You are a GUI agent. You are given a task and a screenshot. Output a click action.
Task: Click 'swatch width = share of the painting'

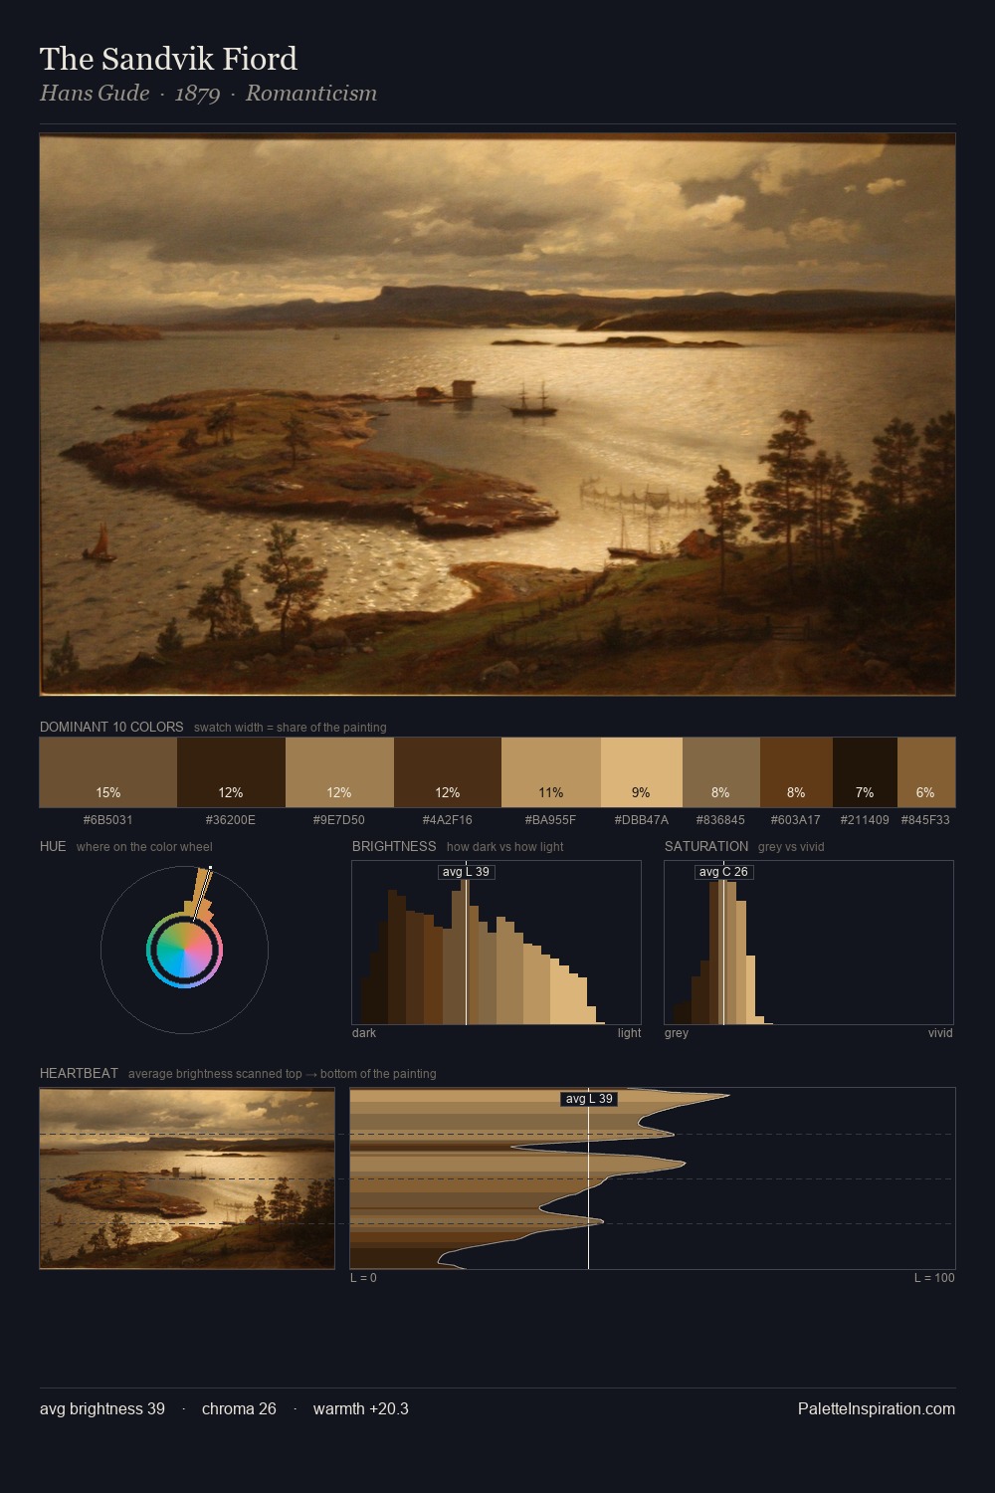(x=291, y=728)
